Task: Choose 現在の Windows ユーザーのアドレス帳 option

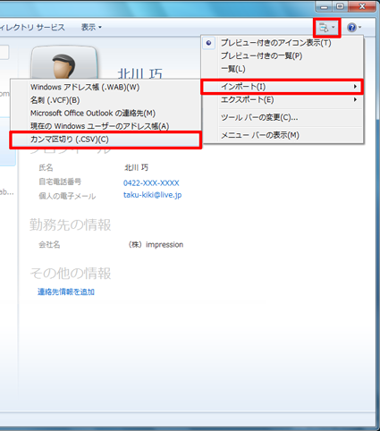Action: point(106,126)
